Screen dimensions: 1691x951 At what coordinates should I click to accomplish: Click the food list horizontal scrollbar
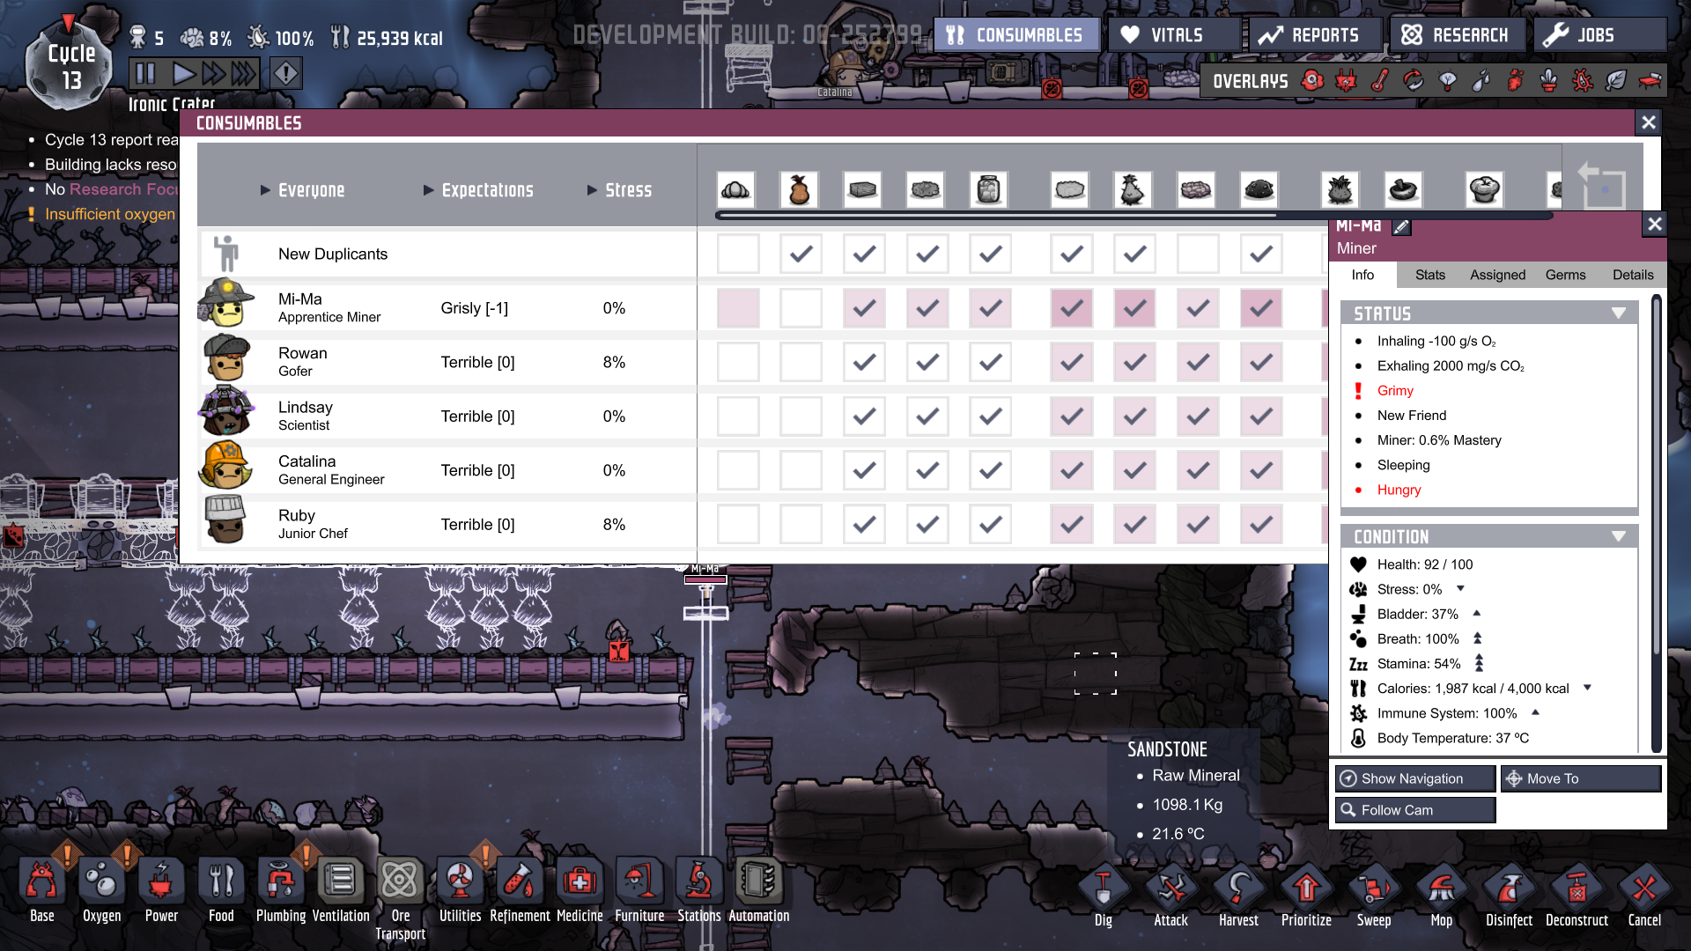point(995,215)
